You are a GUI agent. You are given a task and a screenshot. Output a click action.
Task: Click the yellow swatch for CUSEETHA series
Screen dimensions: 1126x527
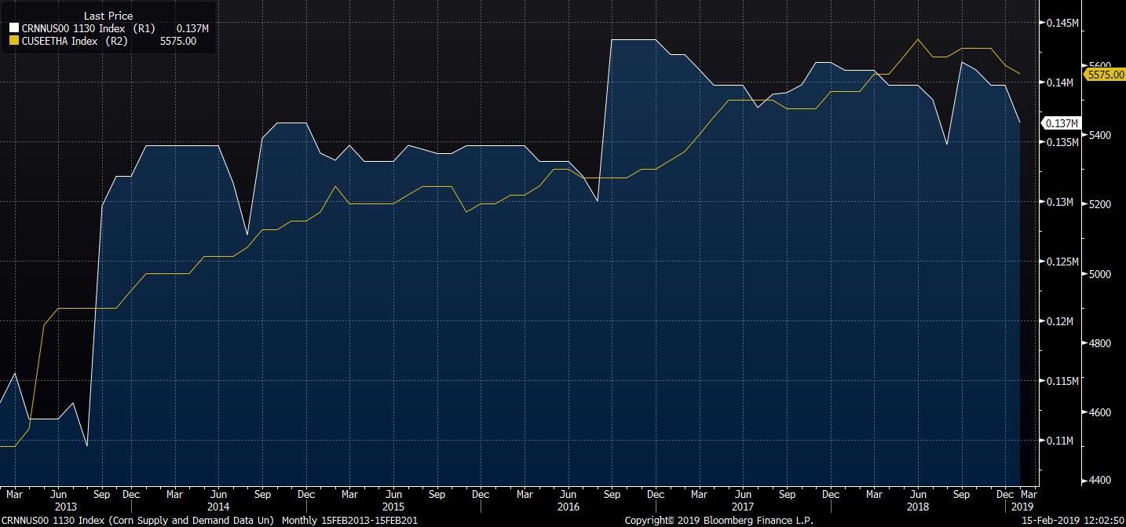point(14,41)
